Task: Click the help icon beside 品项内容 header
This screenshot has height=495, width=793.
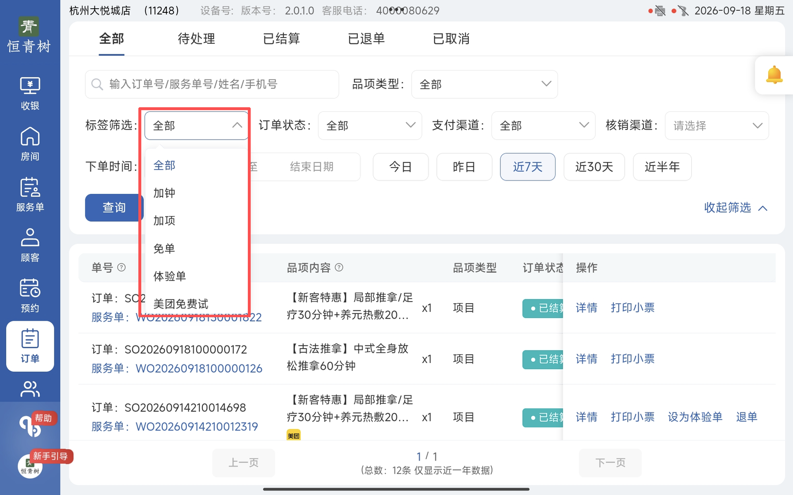Action: [339, 267]
